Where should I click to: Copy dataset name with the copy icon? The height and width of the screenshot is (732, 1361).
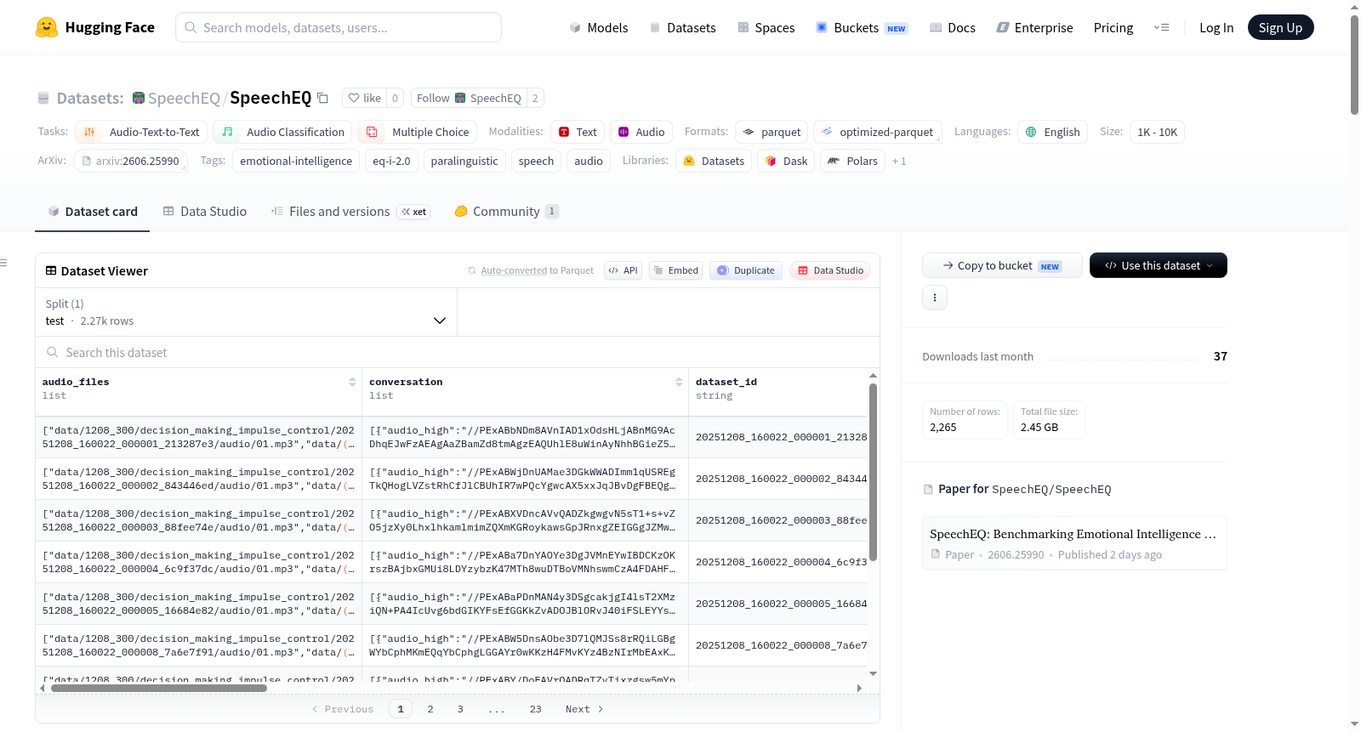click(x=323, y=98)
